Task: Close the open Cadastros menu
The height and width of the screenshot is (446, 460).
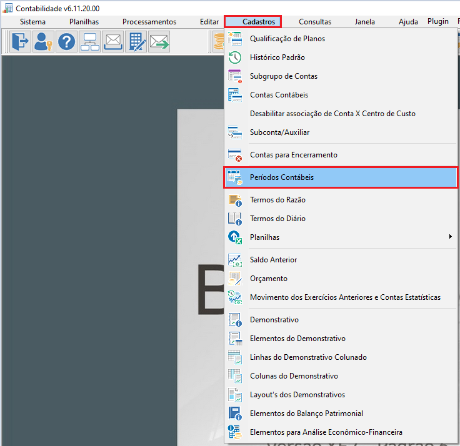Action: (x=253, y=22)
